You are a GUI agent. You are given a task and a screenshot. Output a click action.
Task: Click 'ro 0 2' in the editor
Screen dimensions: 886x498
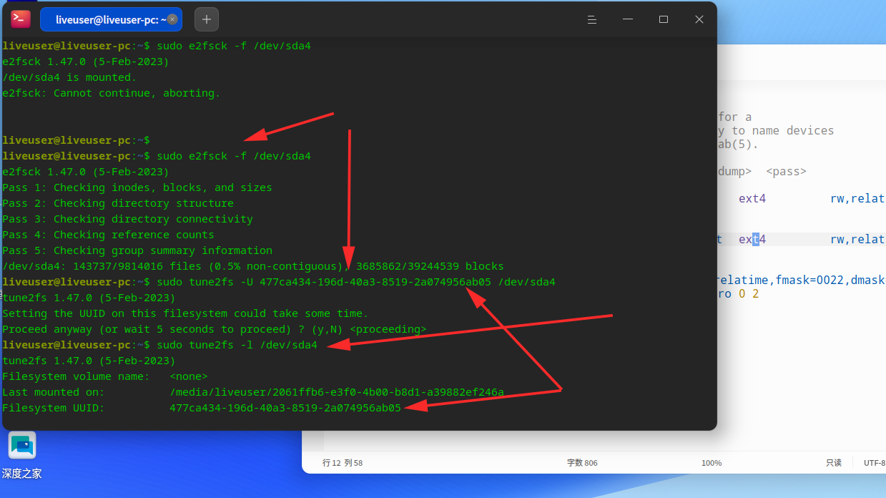coord(738,294)
